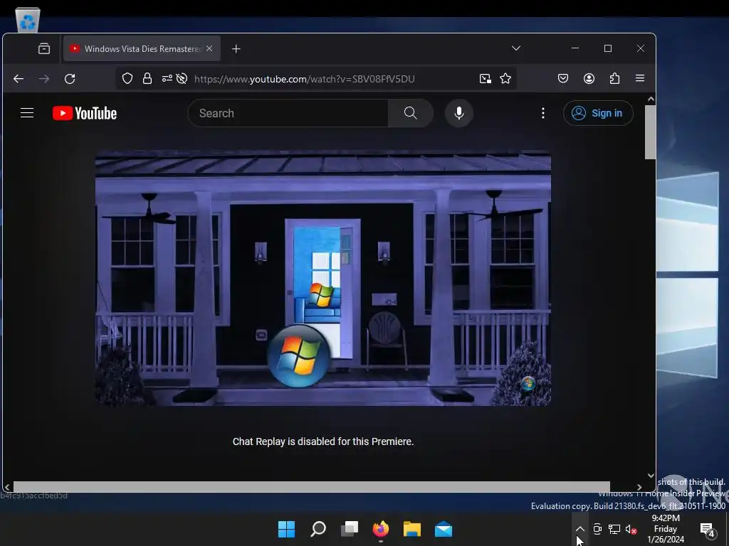Select the YouTube URL in address bar
The width and height of the screenshot is (729, 546).
[x=305, y=79]
